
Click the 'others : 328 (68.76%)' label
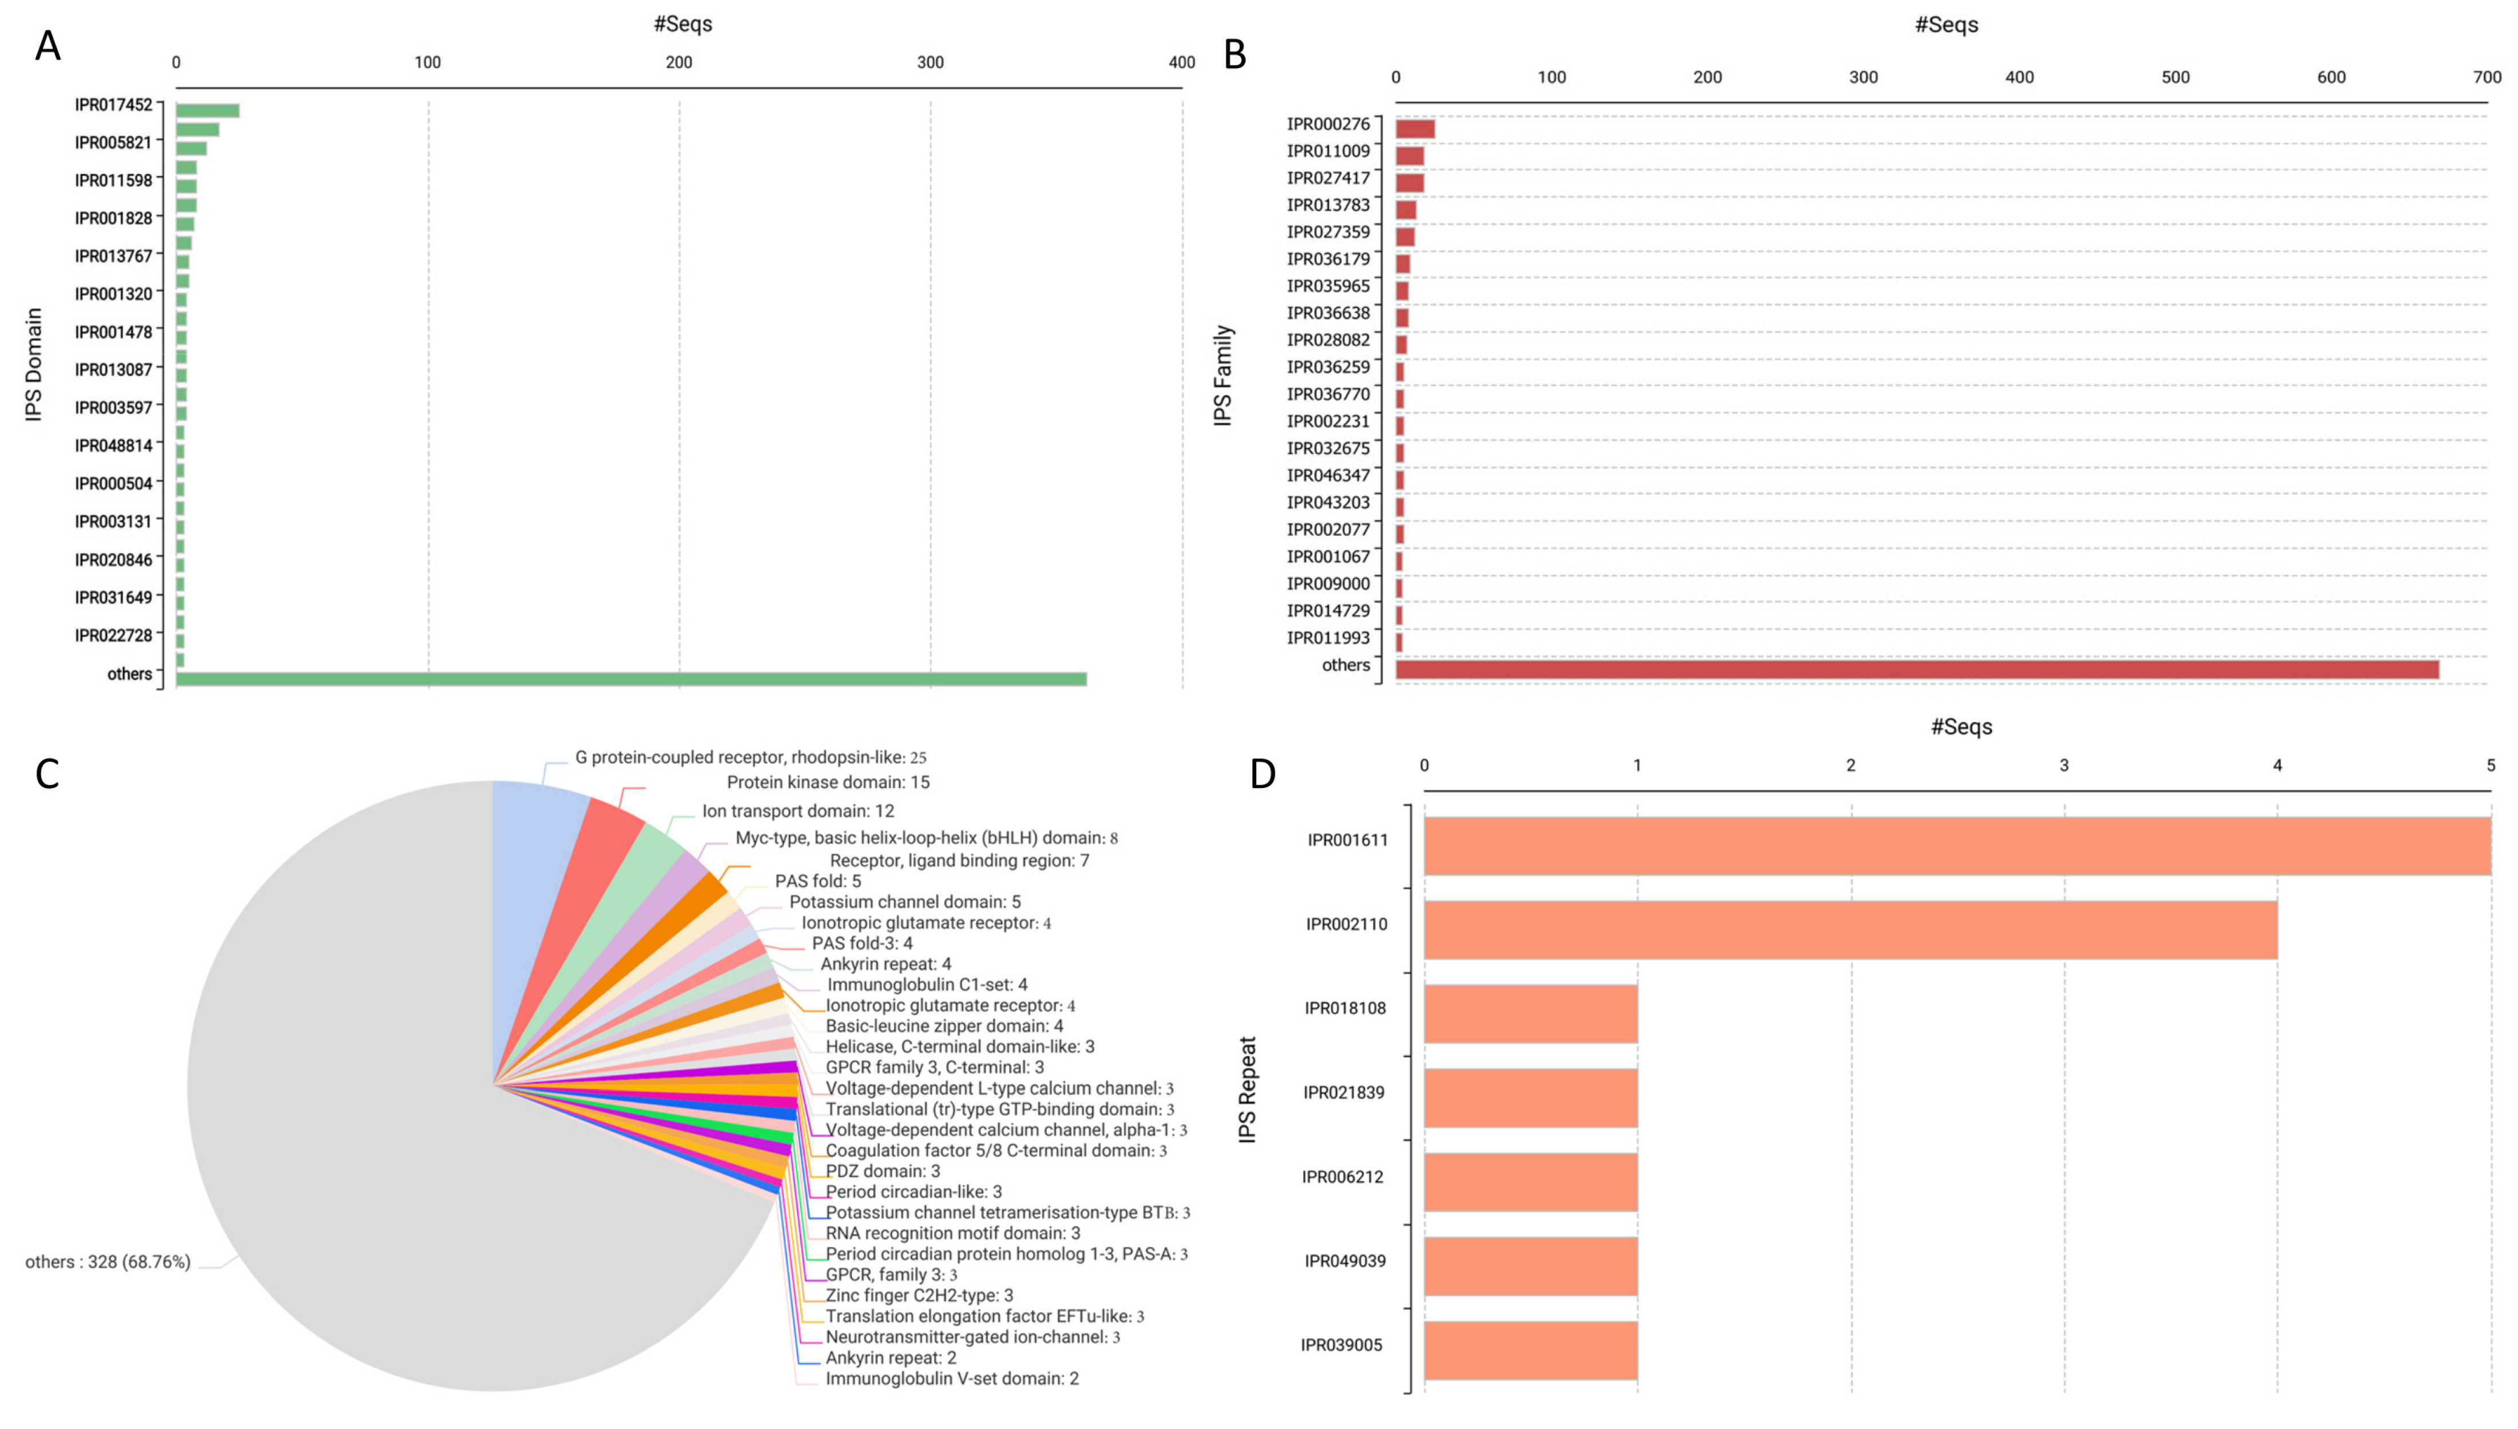(x=108, y=1262)
